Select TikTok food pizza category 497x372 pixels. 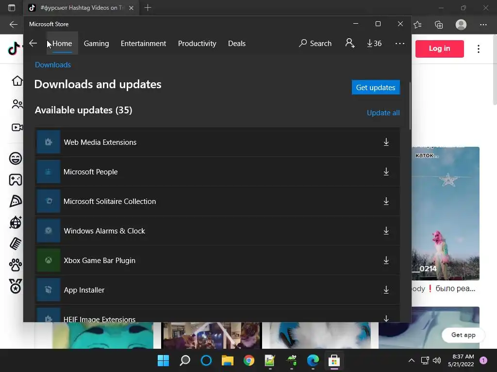[x=16, y=201]
